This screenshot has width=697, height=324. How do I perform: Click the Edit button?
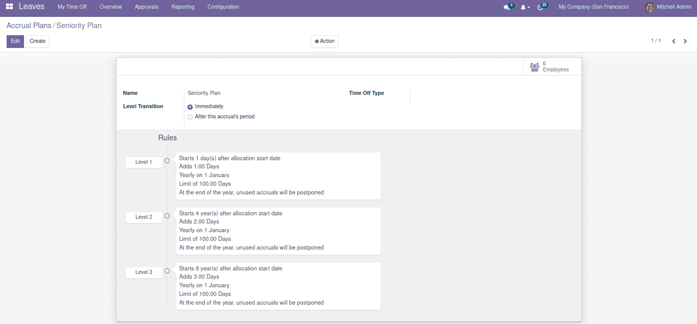coord(15,41)
